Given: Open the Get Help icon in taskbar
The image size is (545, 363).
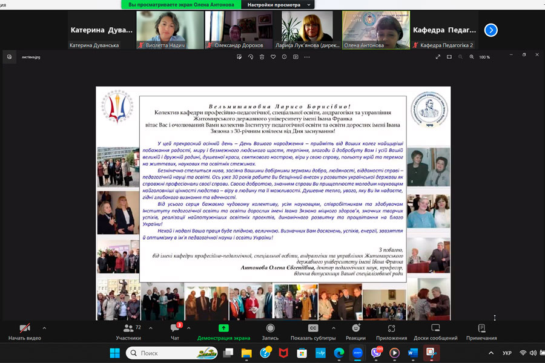Looking at the screenshot, I should (x=265, y=353).
